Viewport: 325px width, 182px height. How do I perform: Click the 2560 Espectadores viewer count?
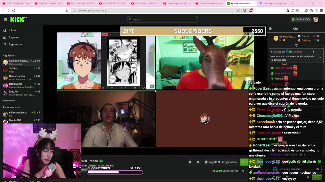coord(225,171)
